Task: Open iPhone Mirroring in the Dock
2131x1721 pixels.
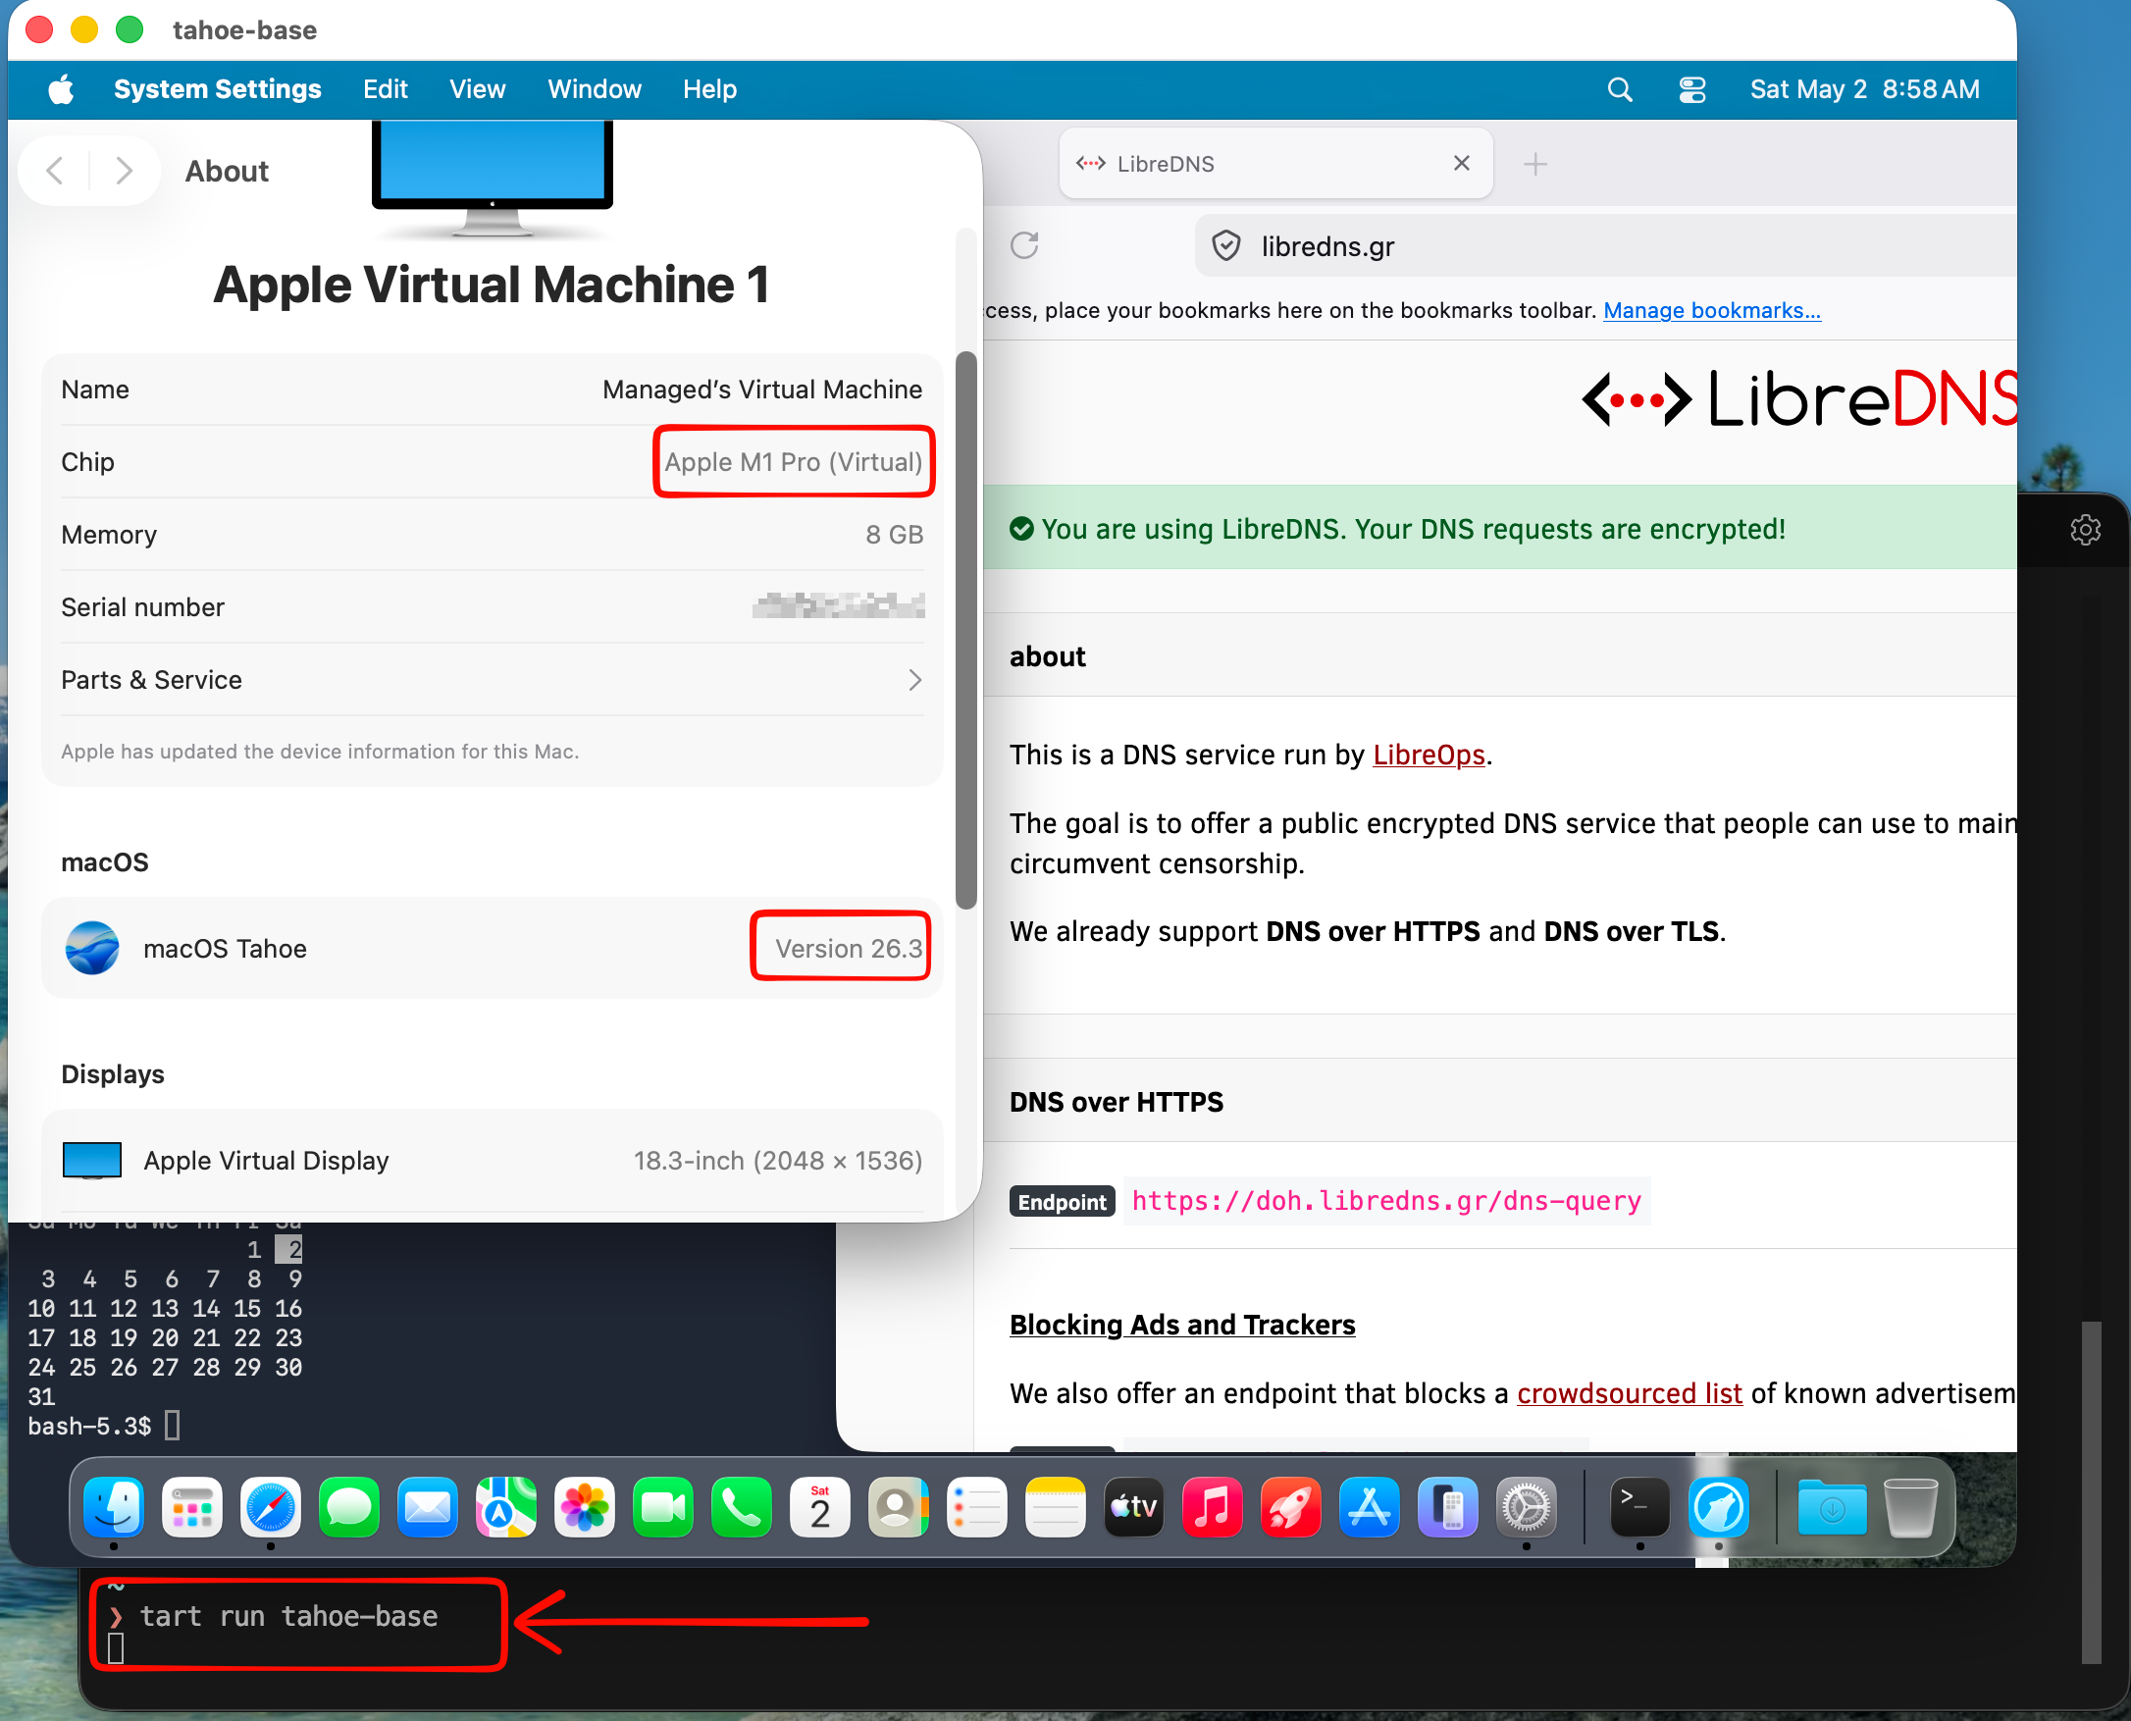Action: pyautogui.click(x=1448, y=1508)
